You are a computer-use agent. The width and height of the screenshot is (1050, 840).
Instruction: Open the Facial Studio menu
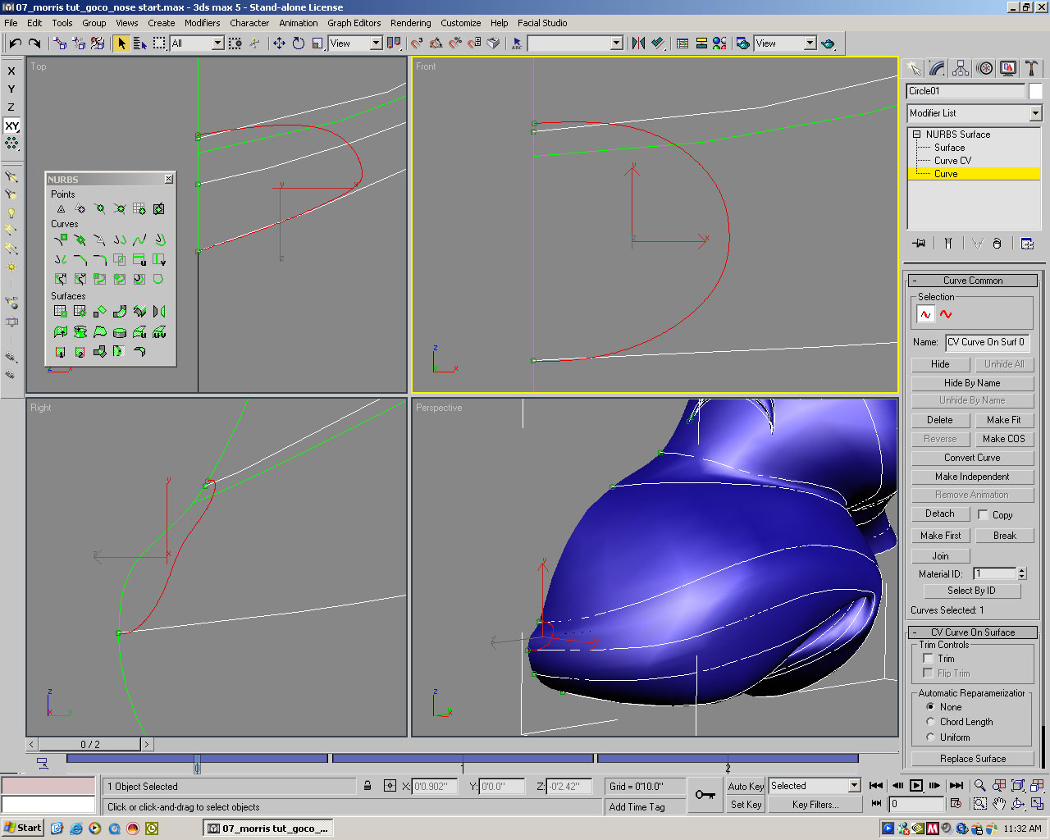(x=542, y=23)
